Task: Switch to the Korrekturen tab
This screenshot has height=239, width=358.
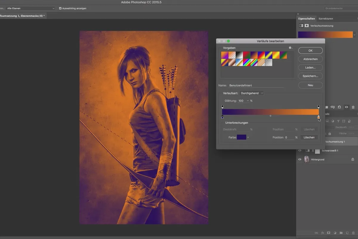Action: click(x=325, y=19)
